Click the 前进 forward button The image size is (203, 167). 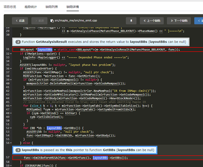pos(39,21)
